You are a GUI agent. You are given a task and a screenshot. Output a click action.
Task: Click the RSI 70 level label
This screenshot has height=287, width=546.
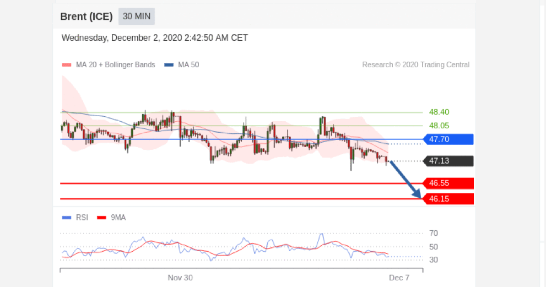coord(434,234)
